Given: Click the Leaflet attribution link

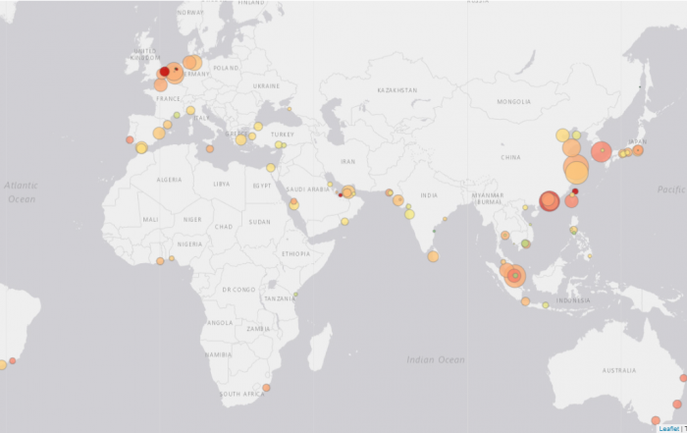Looking at the screenshot, I should pyautogui.click(x=672, y=427).
